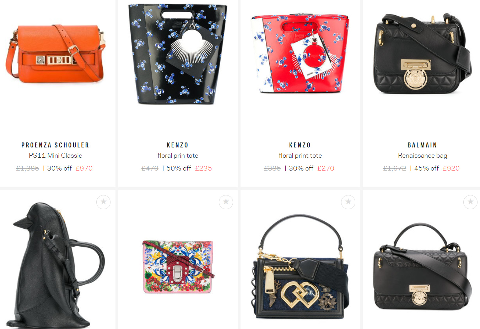Star the Dsquared2 denim logo bag
480x329 pixels.
(x=348, y=202)
